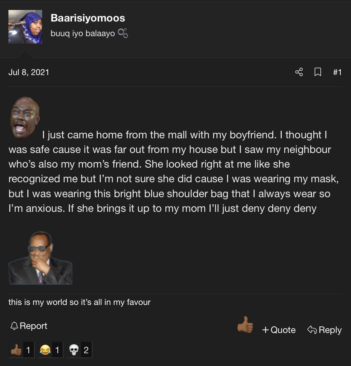Click the Jul 8, 2021 post date
Image resolution: width=351 pixels, height=366 pixels.
(x=29, y=72)
